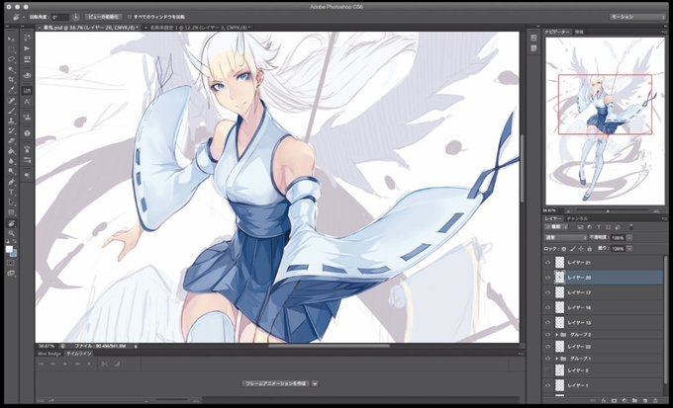Select the Path Selection tool
The width and height of the screenshot is (673, 408).
12,204
